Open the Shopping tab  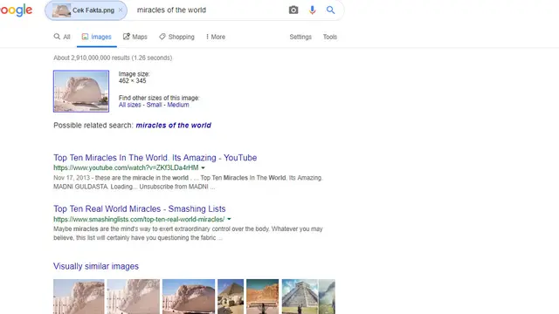click(176, 37)
